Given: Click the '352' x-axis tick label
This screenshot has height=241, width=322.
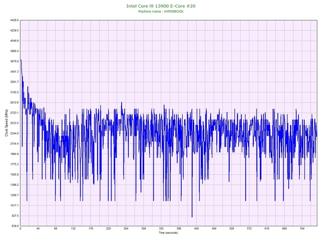Looking at the screenshot, I should tap(161, 229).
